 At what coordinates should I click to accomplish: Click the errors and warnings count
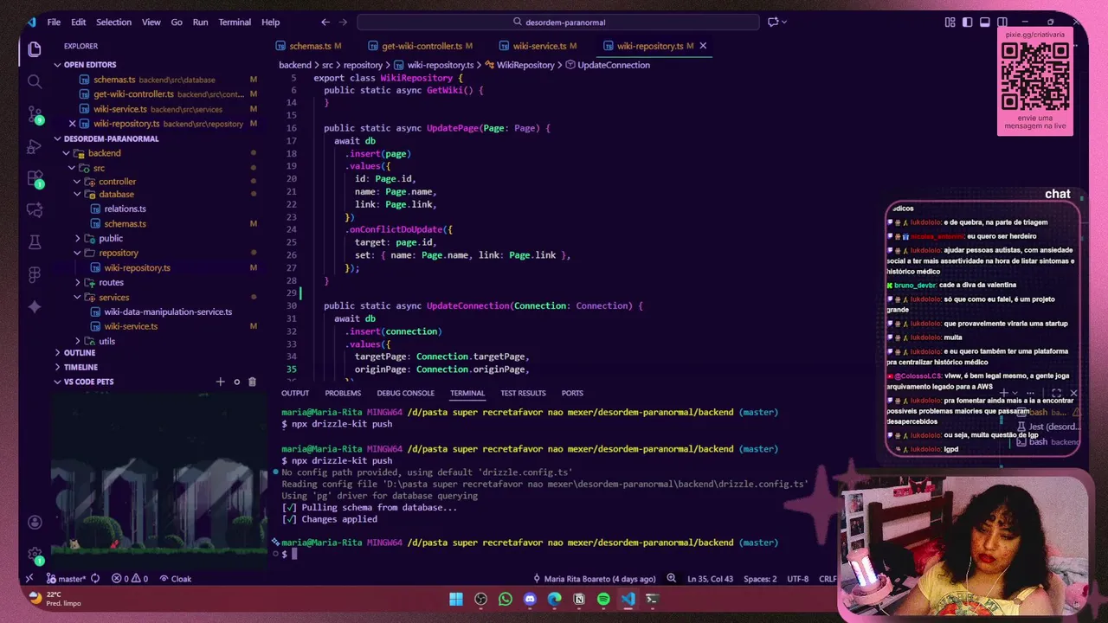(129, 579)
